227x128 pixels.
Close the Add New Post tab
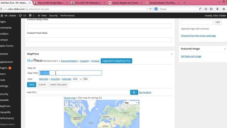[30, 3]
